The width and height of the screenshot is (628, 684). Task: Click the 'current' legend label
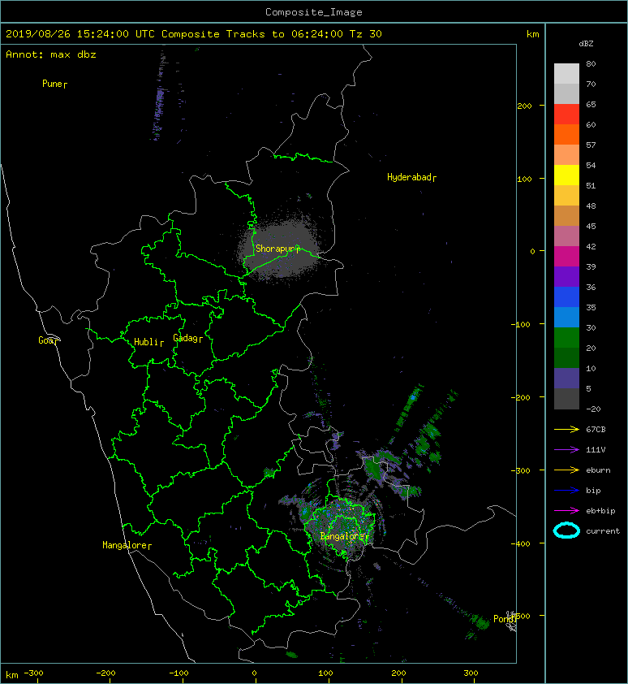pos(603,531)
